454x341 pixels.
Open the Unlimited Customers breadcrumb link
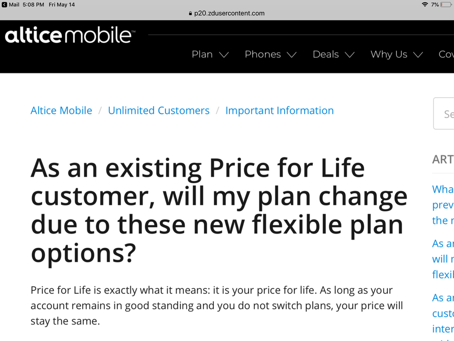point(158,110)
